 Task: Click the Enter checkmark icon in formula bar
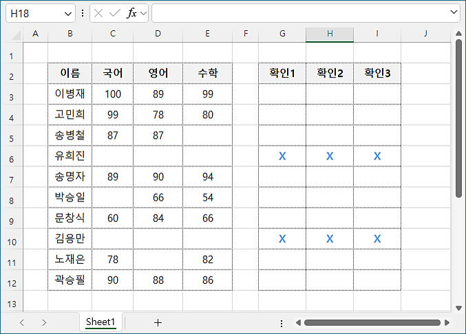114,13
